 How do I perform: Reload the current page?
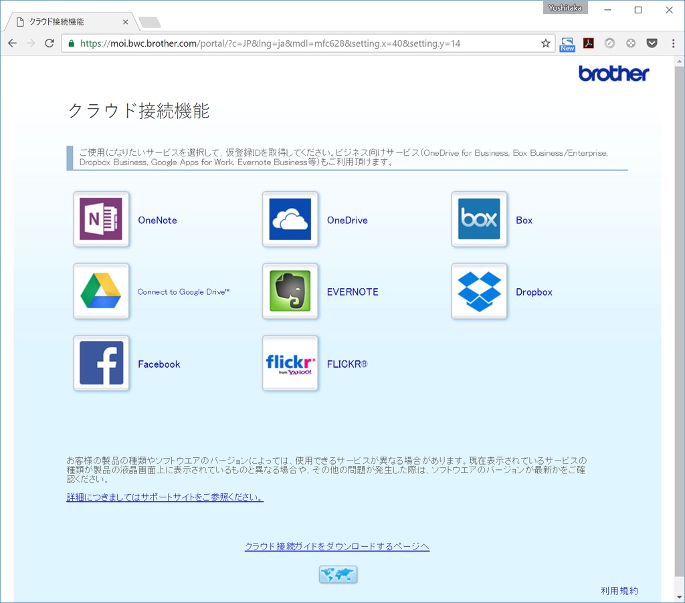click(x=50, y=43)
